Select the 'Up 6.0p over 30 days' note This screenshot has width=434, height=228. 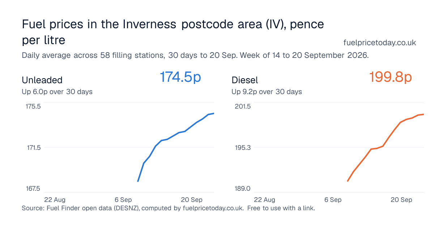click(57, 92)
